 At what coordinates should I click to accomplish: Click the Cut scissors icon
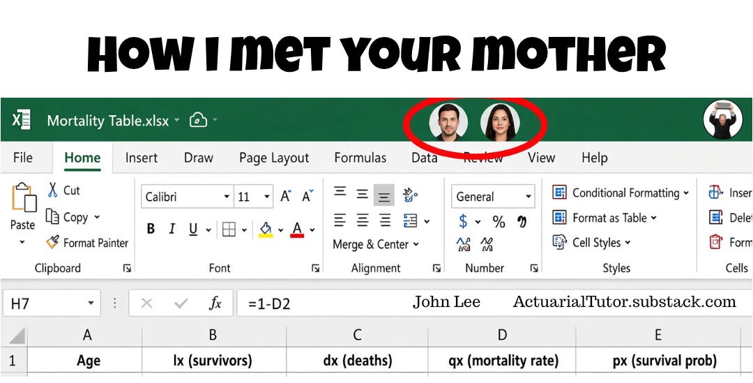[x=53, y=190]
